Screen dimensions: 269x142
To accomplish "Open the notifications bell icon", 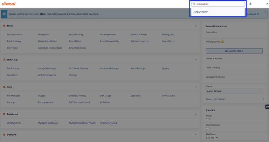I will (250, 4).
